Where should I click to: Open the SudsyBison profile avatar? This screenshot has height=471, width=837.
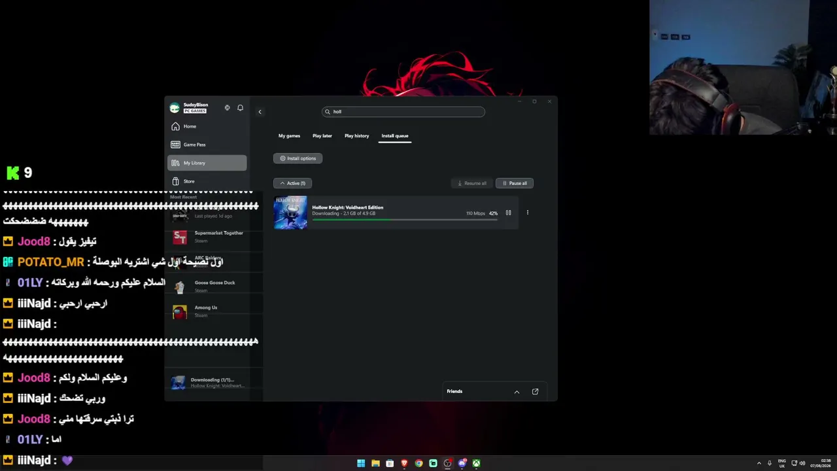click(x=175, y=108)
